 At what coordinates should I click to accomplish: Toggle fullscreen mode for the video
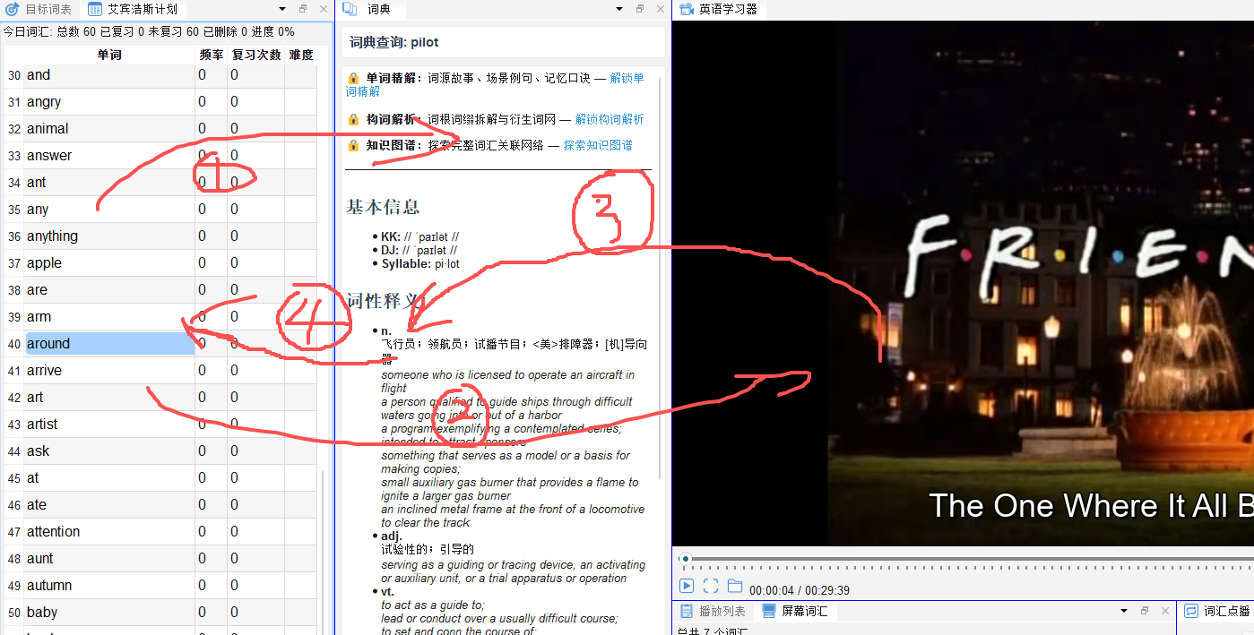(711, 586)
